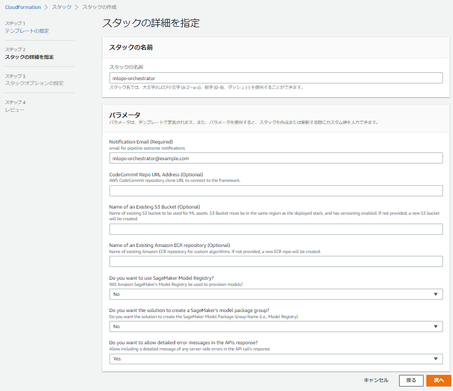This screenshot has height=391, width=453.
Task: Focus the CodeCommit Repo URL Address field
Action: [x=276, y=191]
